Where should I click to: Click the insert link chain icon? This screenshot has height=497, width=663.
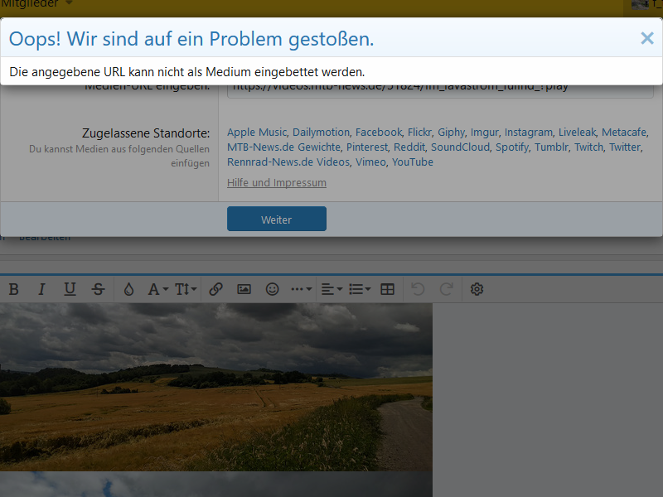pyautogui.click(x=215, y=289)
